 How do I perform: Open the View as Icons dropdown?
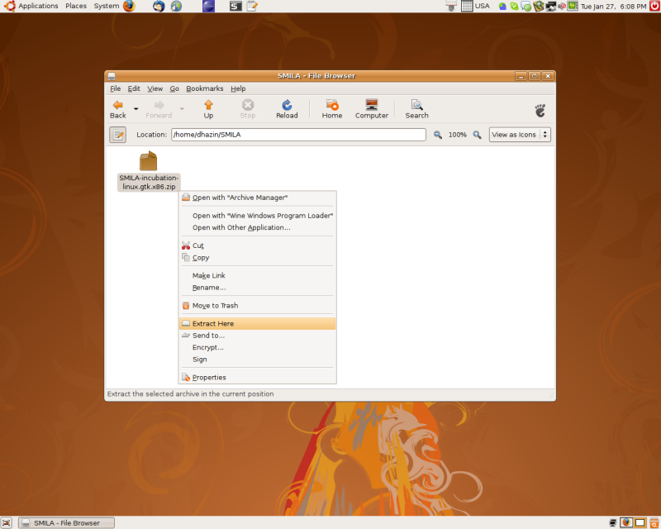(520, 135)
